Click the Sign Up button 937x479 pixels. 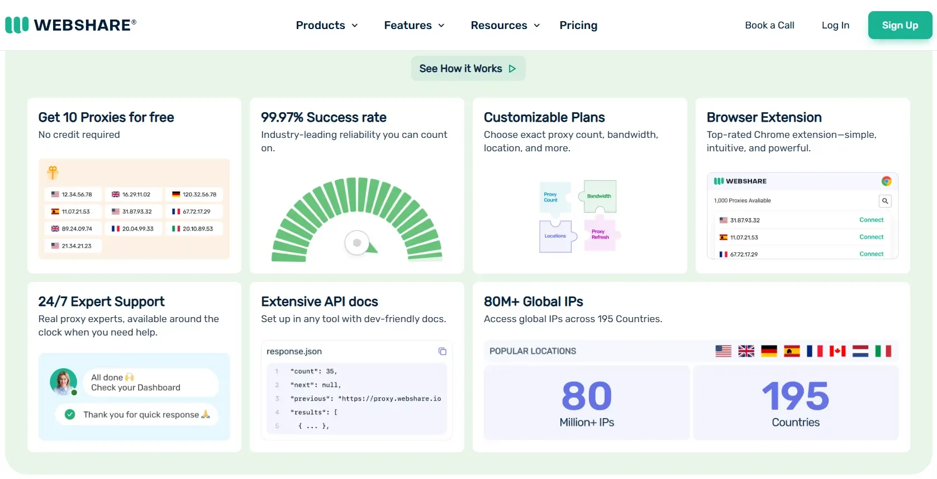[900, 25]
